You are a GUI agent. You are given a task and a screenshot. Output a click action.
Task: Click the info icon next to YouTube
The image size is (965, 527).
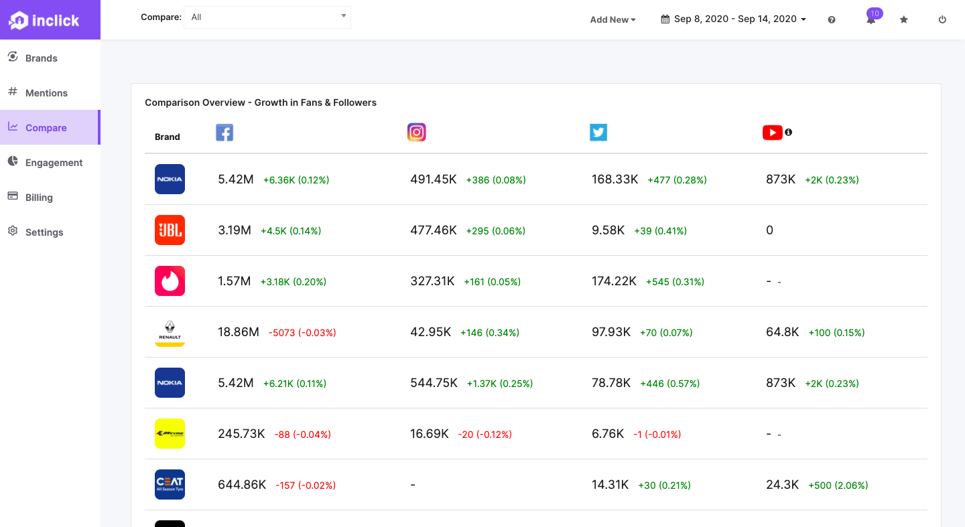788,132
